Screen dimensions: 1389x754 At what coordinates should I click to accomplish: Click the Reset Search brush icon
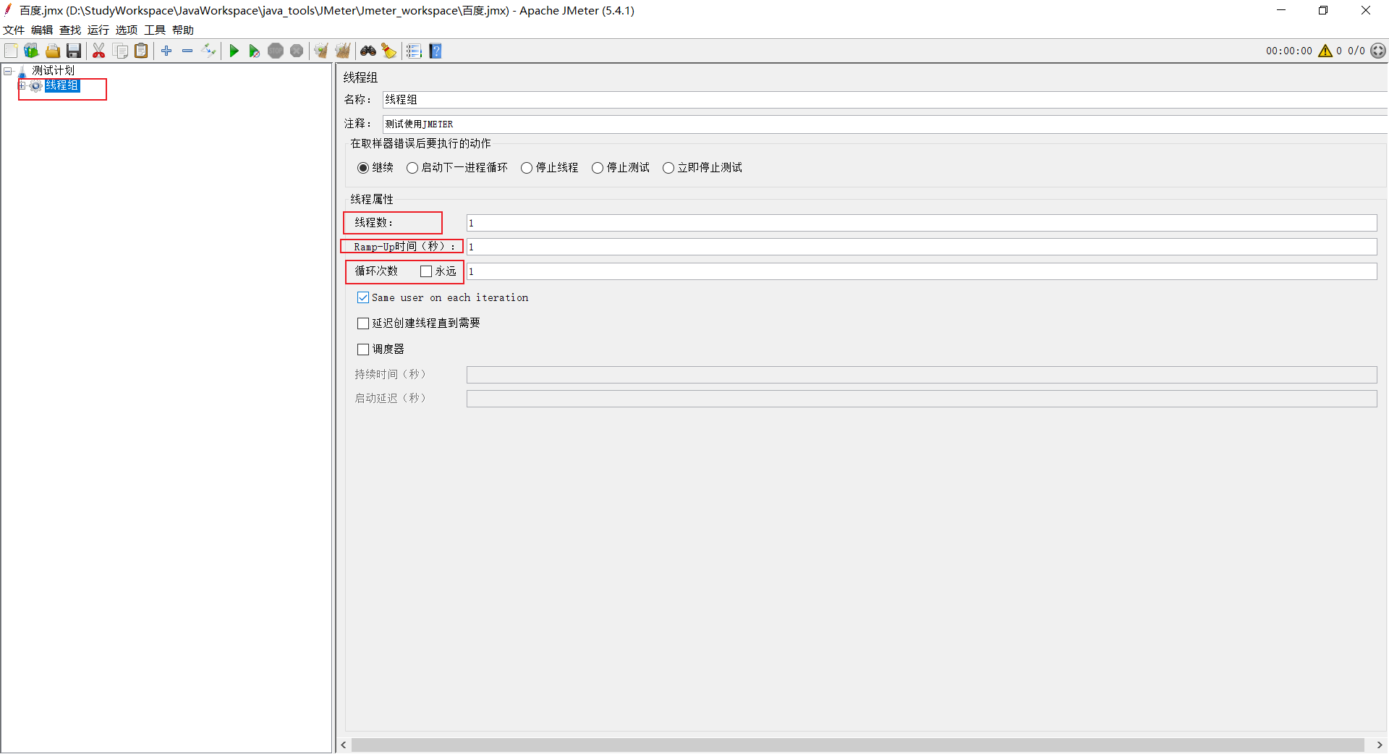coord(389,51)
